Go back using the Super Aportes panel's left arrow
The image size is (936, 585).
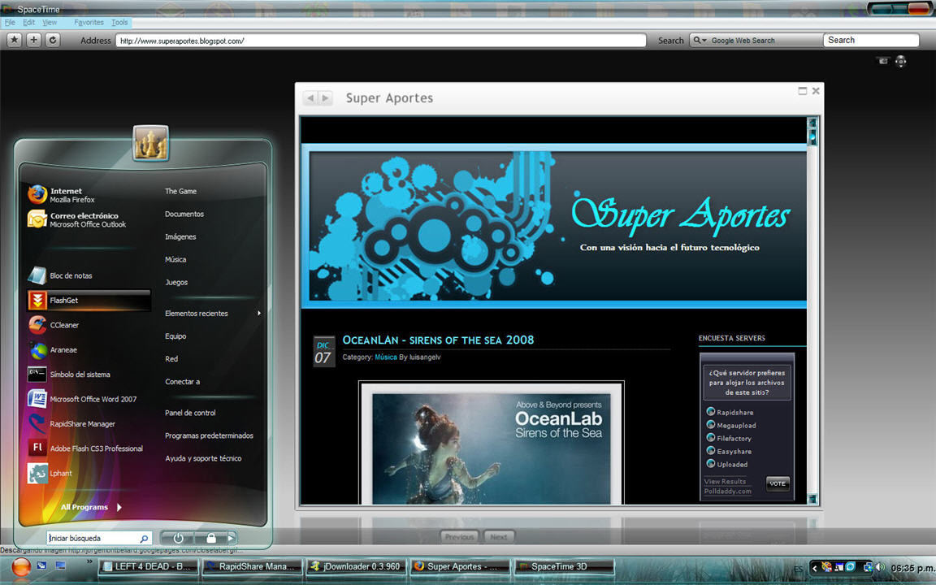(x=310, y=97)
